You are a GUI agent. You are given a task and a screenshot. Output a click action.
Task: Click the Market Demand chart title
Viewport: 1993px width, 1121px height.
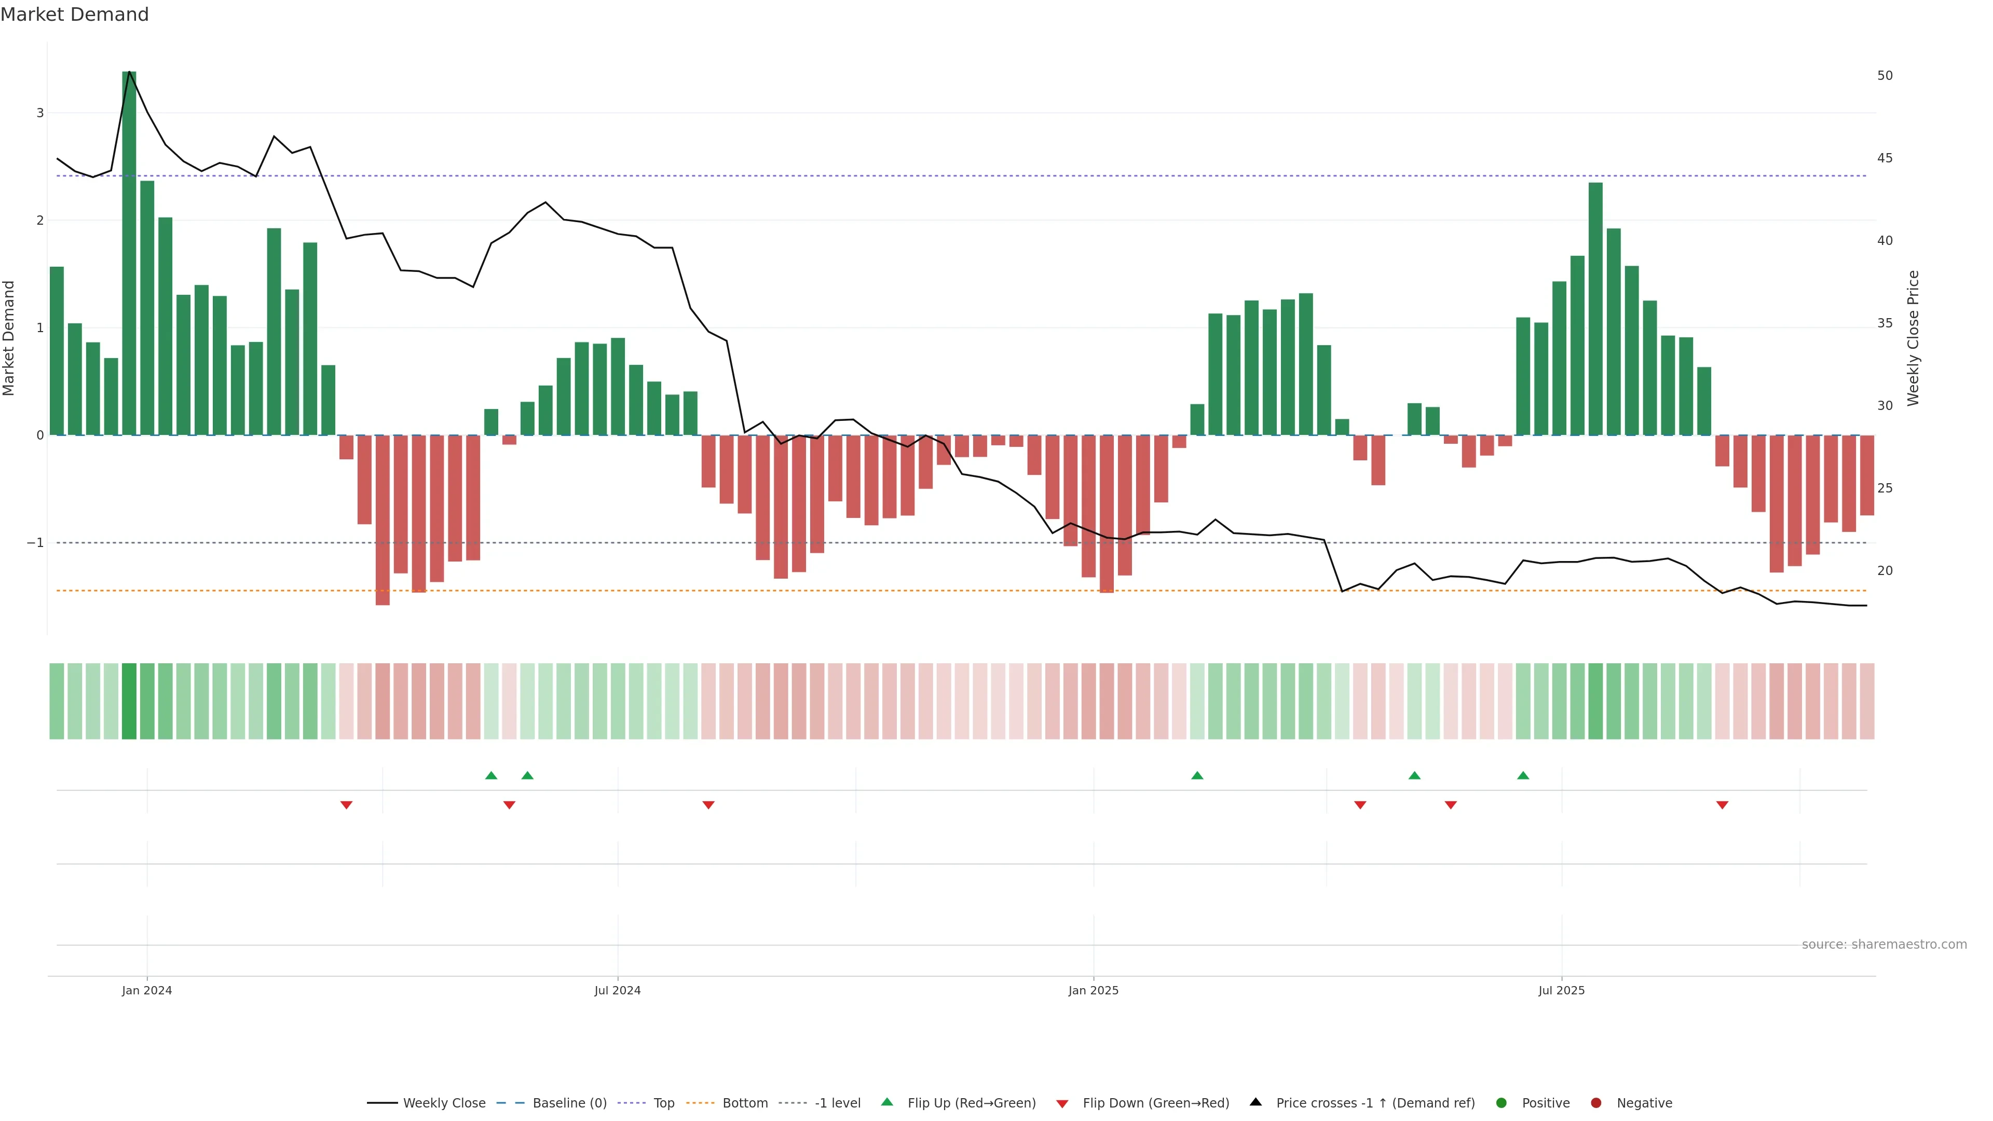[74, 15]
